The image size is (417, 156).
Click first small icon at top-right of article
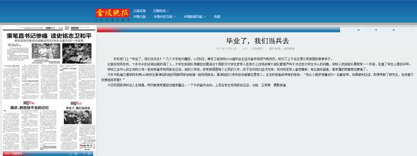[358, 30]
